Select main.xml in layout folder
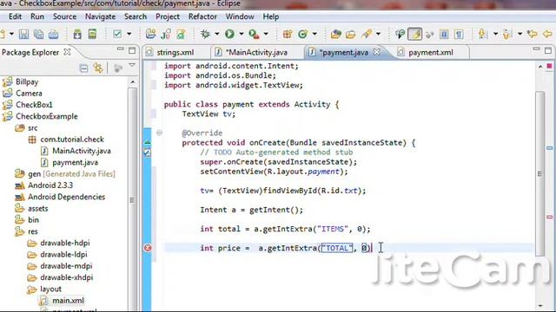 point(68,301)
